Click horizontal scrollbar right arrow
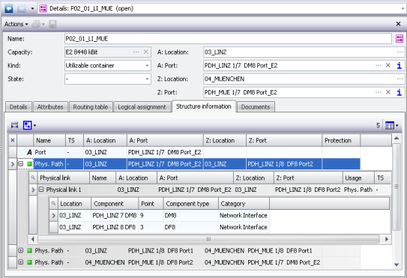This screenshot has height=278, width=407. click(x=387, y=239)
